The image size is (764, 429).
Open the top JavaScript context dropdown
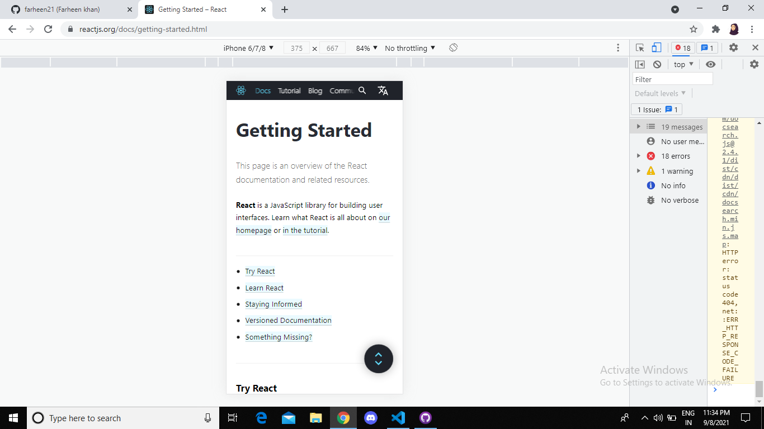pos(683,64)
